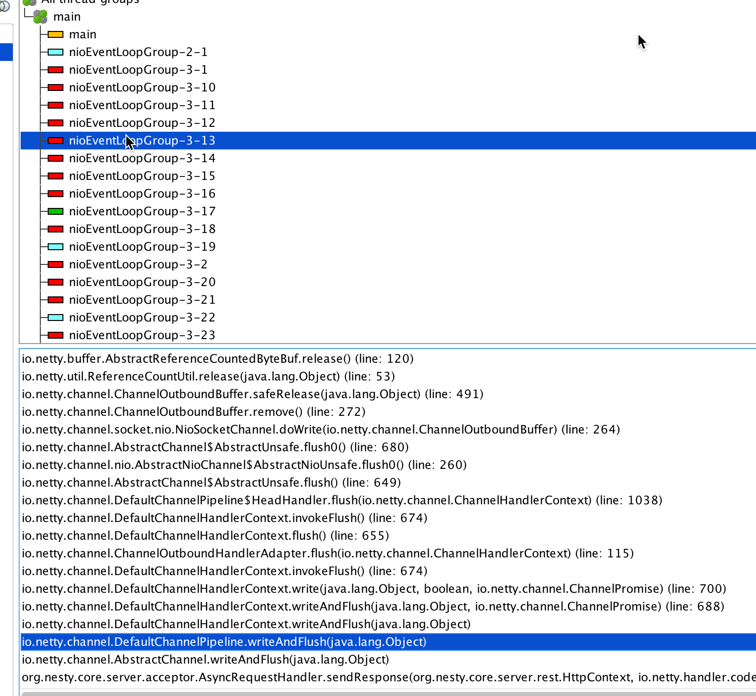This screenshot has height=696, width=756.
Task: Select thread nioEventLoopGroup-3-23
Action: pos(142,335)
